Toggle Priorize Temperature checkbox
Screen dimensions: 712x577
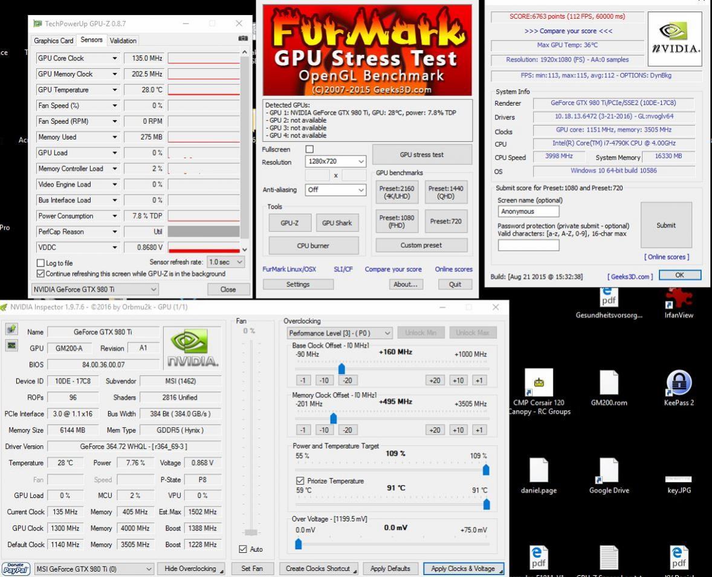300,480
